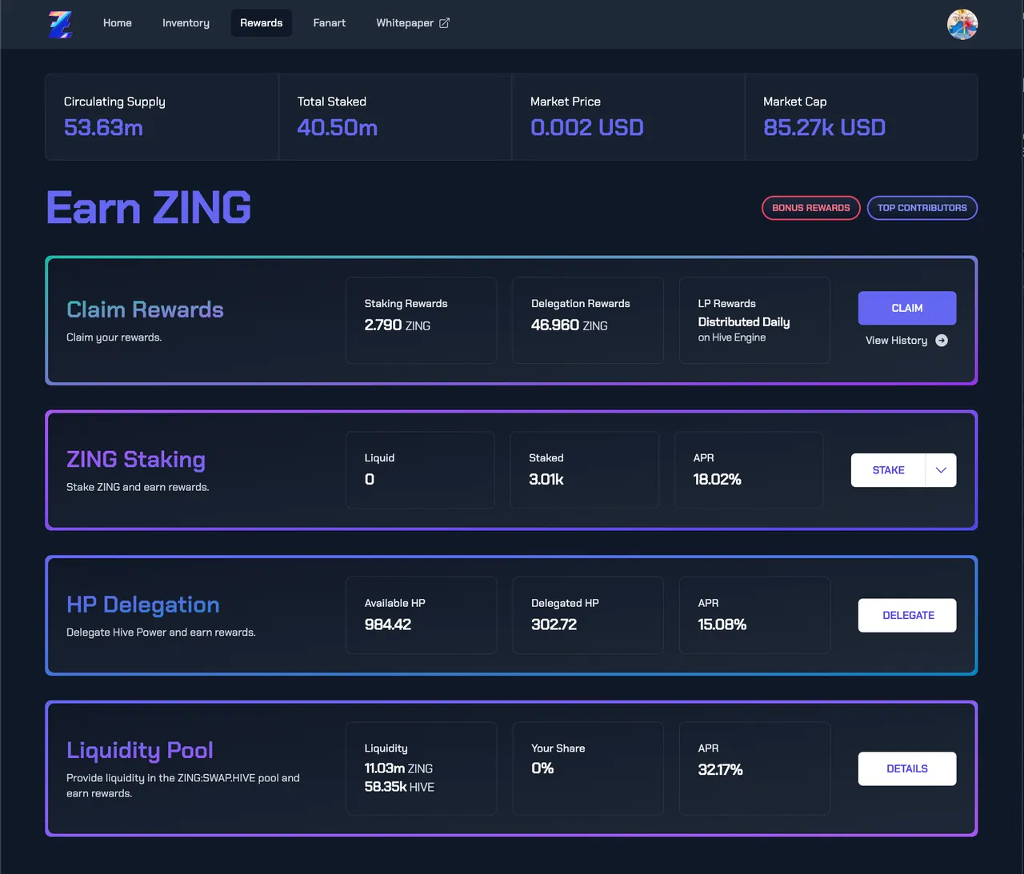Select the Rewards tab

[262, 23]
